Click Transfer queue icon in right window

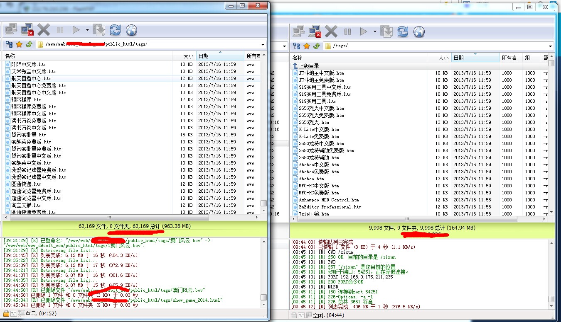coord(386,31)
